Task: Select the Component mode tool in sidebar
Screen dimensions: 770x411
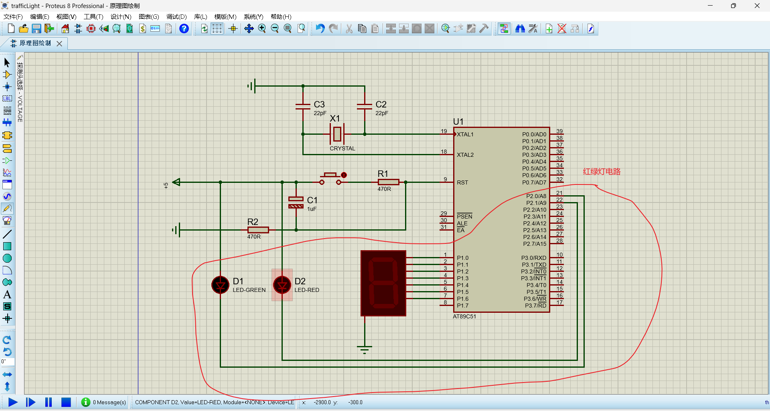Action: click(7, 75)
